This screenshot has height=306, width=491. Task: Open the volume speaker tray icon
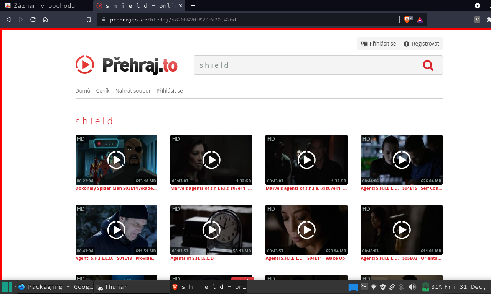pos(412,287)
